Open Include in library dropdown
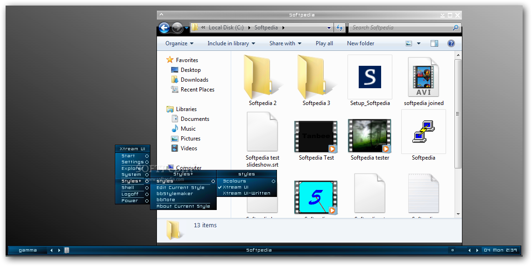 pos(231,43)
